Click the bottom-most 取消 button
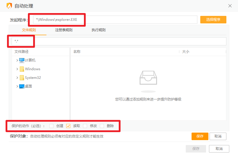 [219, 149]
